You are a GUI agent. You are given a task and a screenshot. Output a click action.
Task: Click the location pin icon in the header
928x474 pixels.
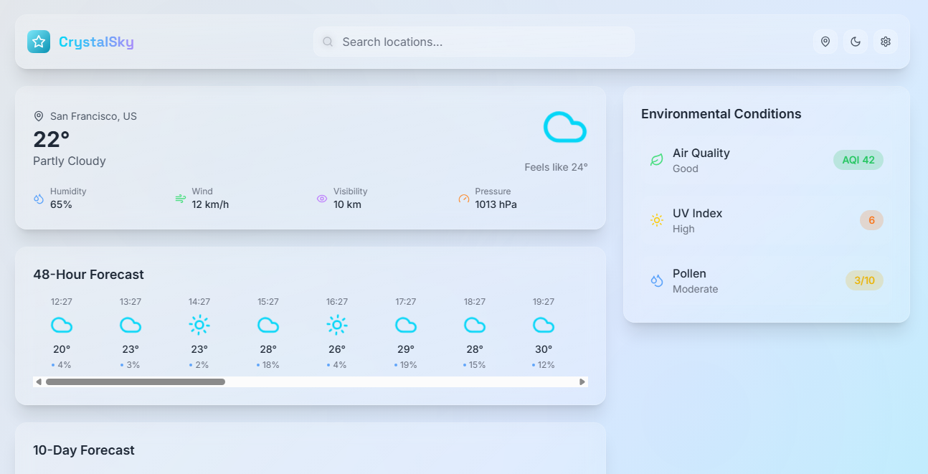[x=825, y=42]
